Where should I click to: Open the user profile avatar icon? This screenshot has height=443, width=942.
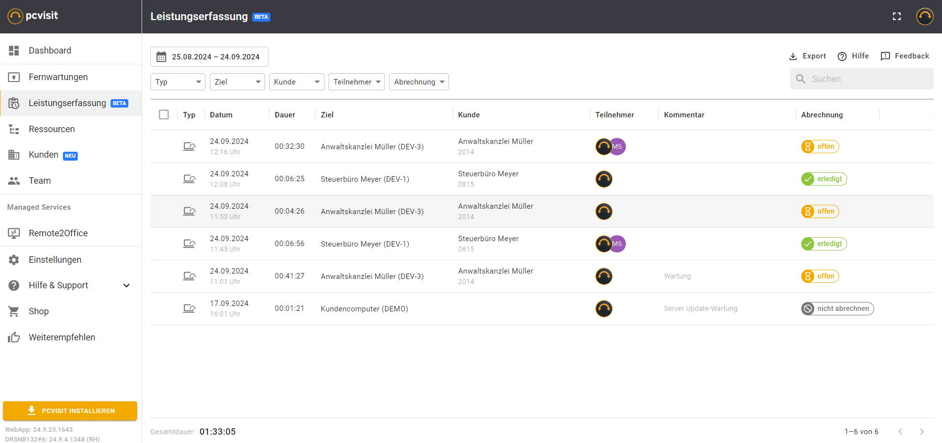pos(924,16)
